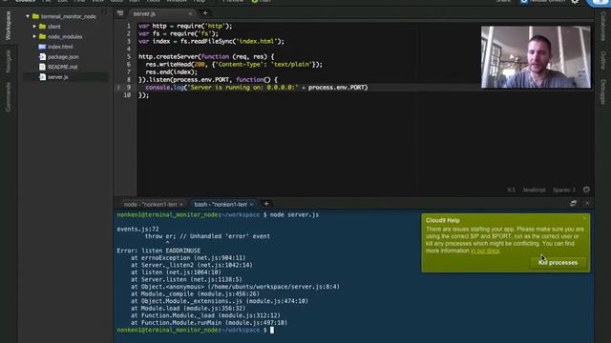Open the Debugger panel on right edge

602,92
